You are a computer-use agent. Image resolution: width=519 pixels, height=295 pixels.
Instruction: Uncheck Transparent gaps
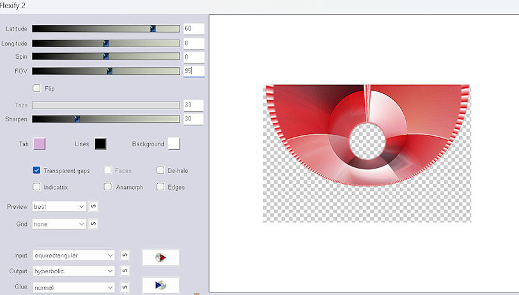(x=36, y=170)
